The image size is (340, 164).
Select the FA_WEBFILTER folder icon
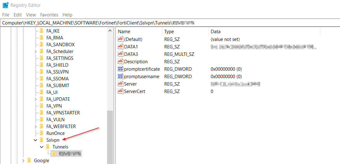(42, 126)
